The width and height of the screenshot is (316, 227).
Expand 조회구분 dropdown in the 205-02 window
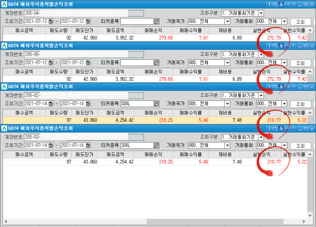[261, 96]
